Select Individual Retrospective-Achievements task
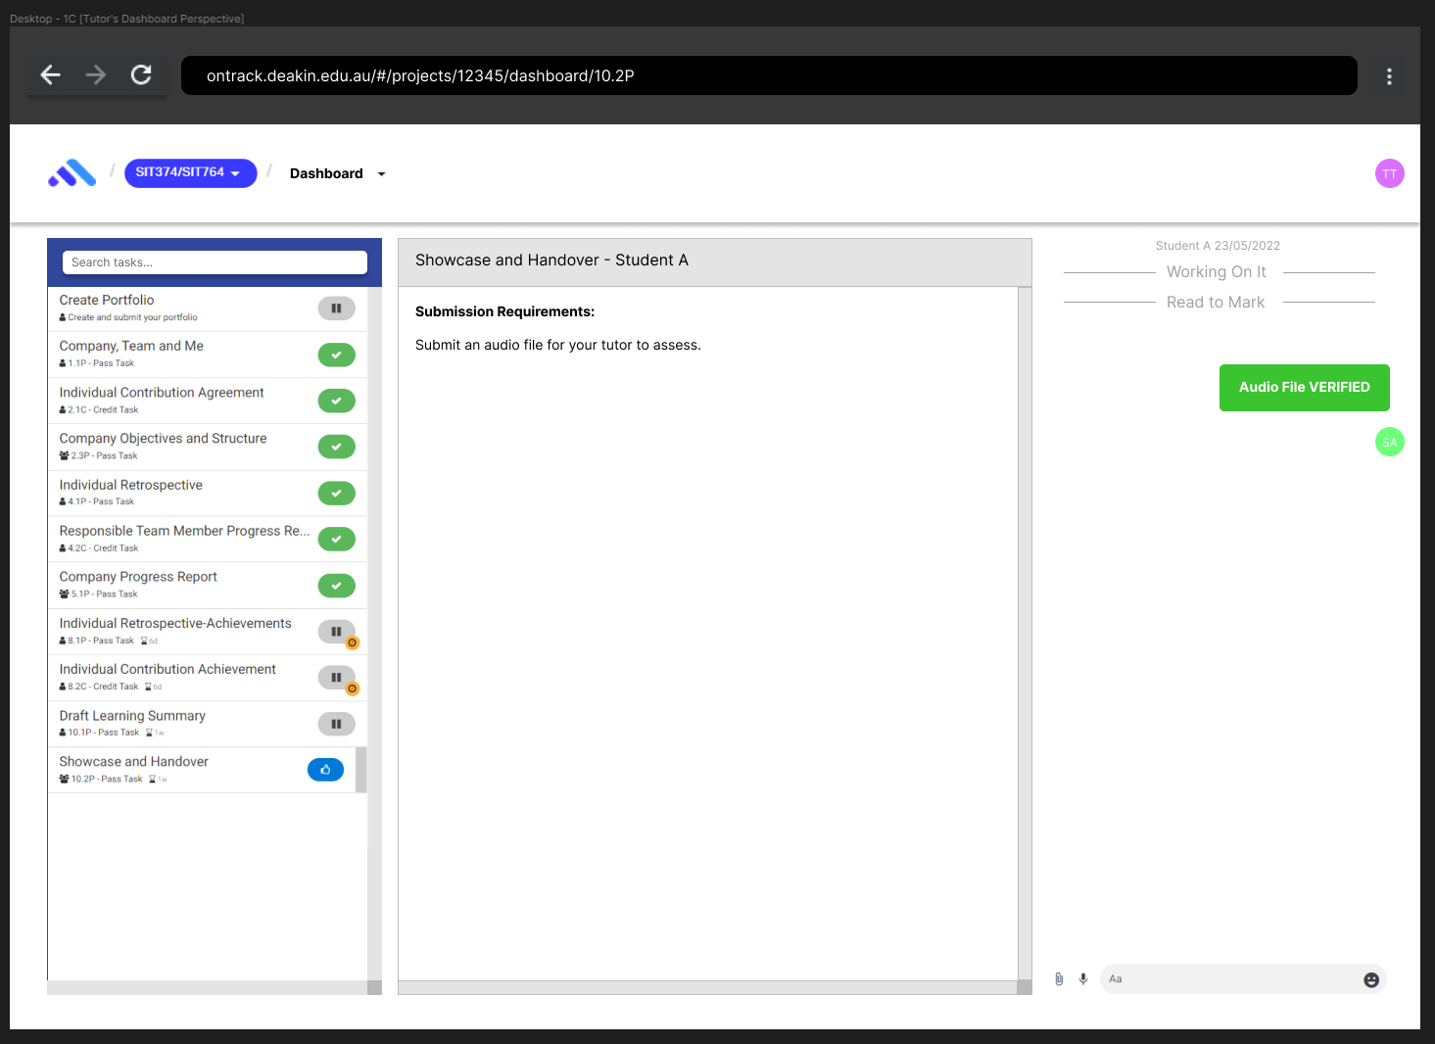 click(175, 624)
